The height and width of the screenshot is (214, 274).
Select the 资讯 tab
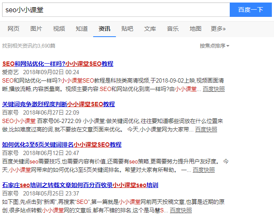tap(105, 29)
